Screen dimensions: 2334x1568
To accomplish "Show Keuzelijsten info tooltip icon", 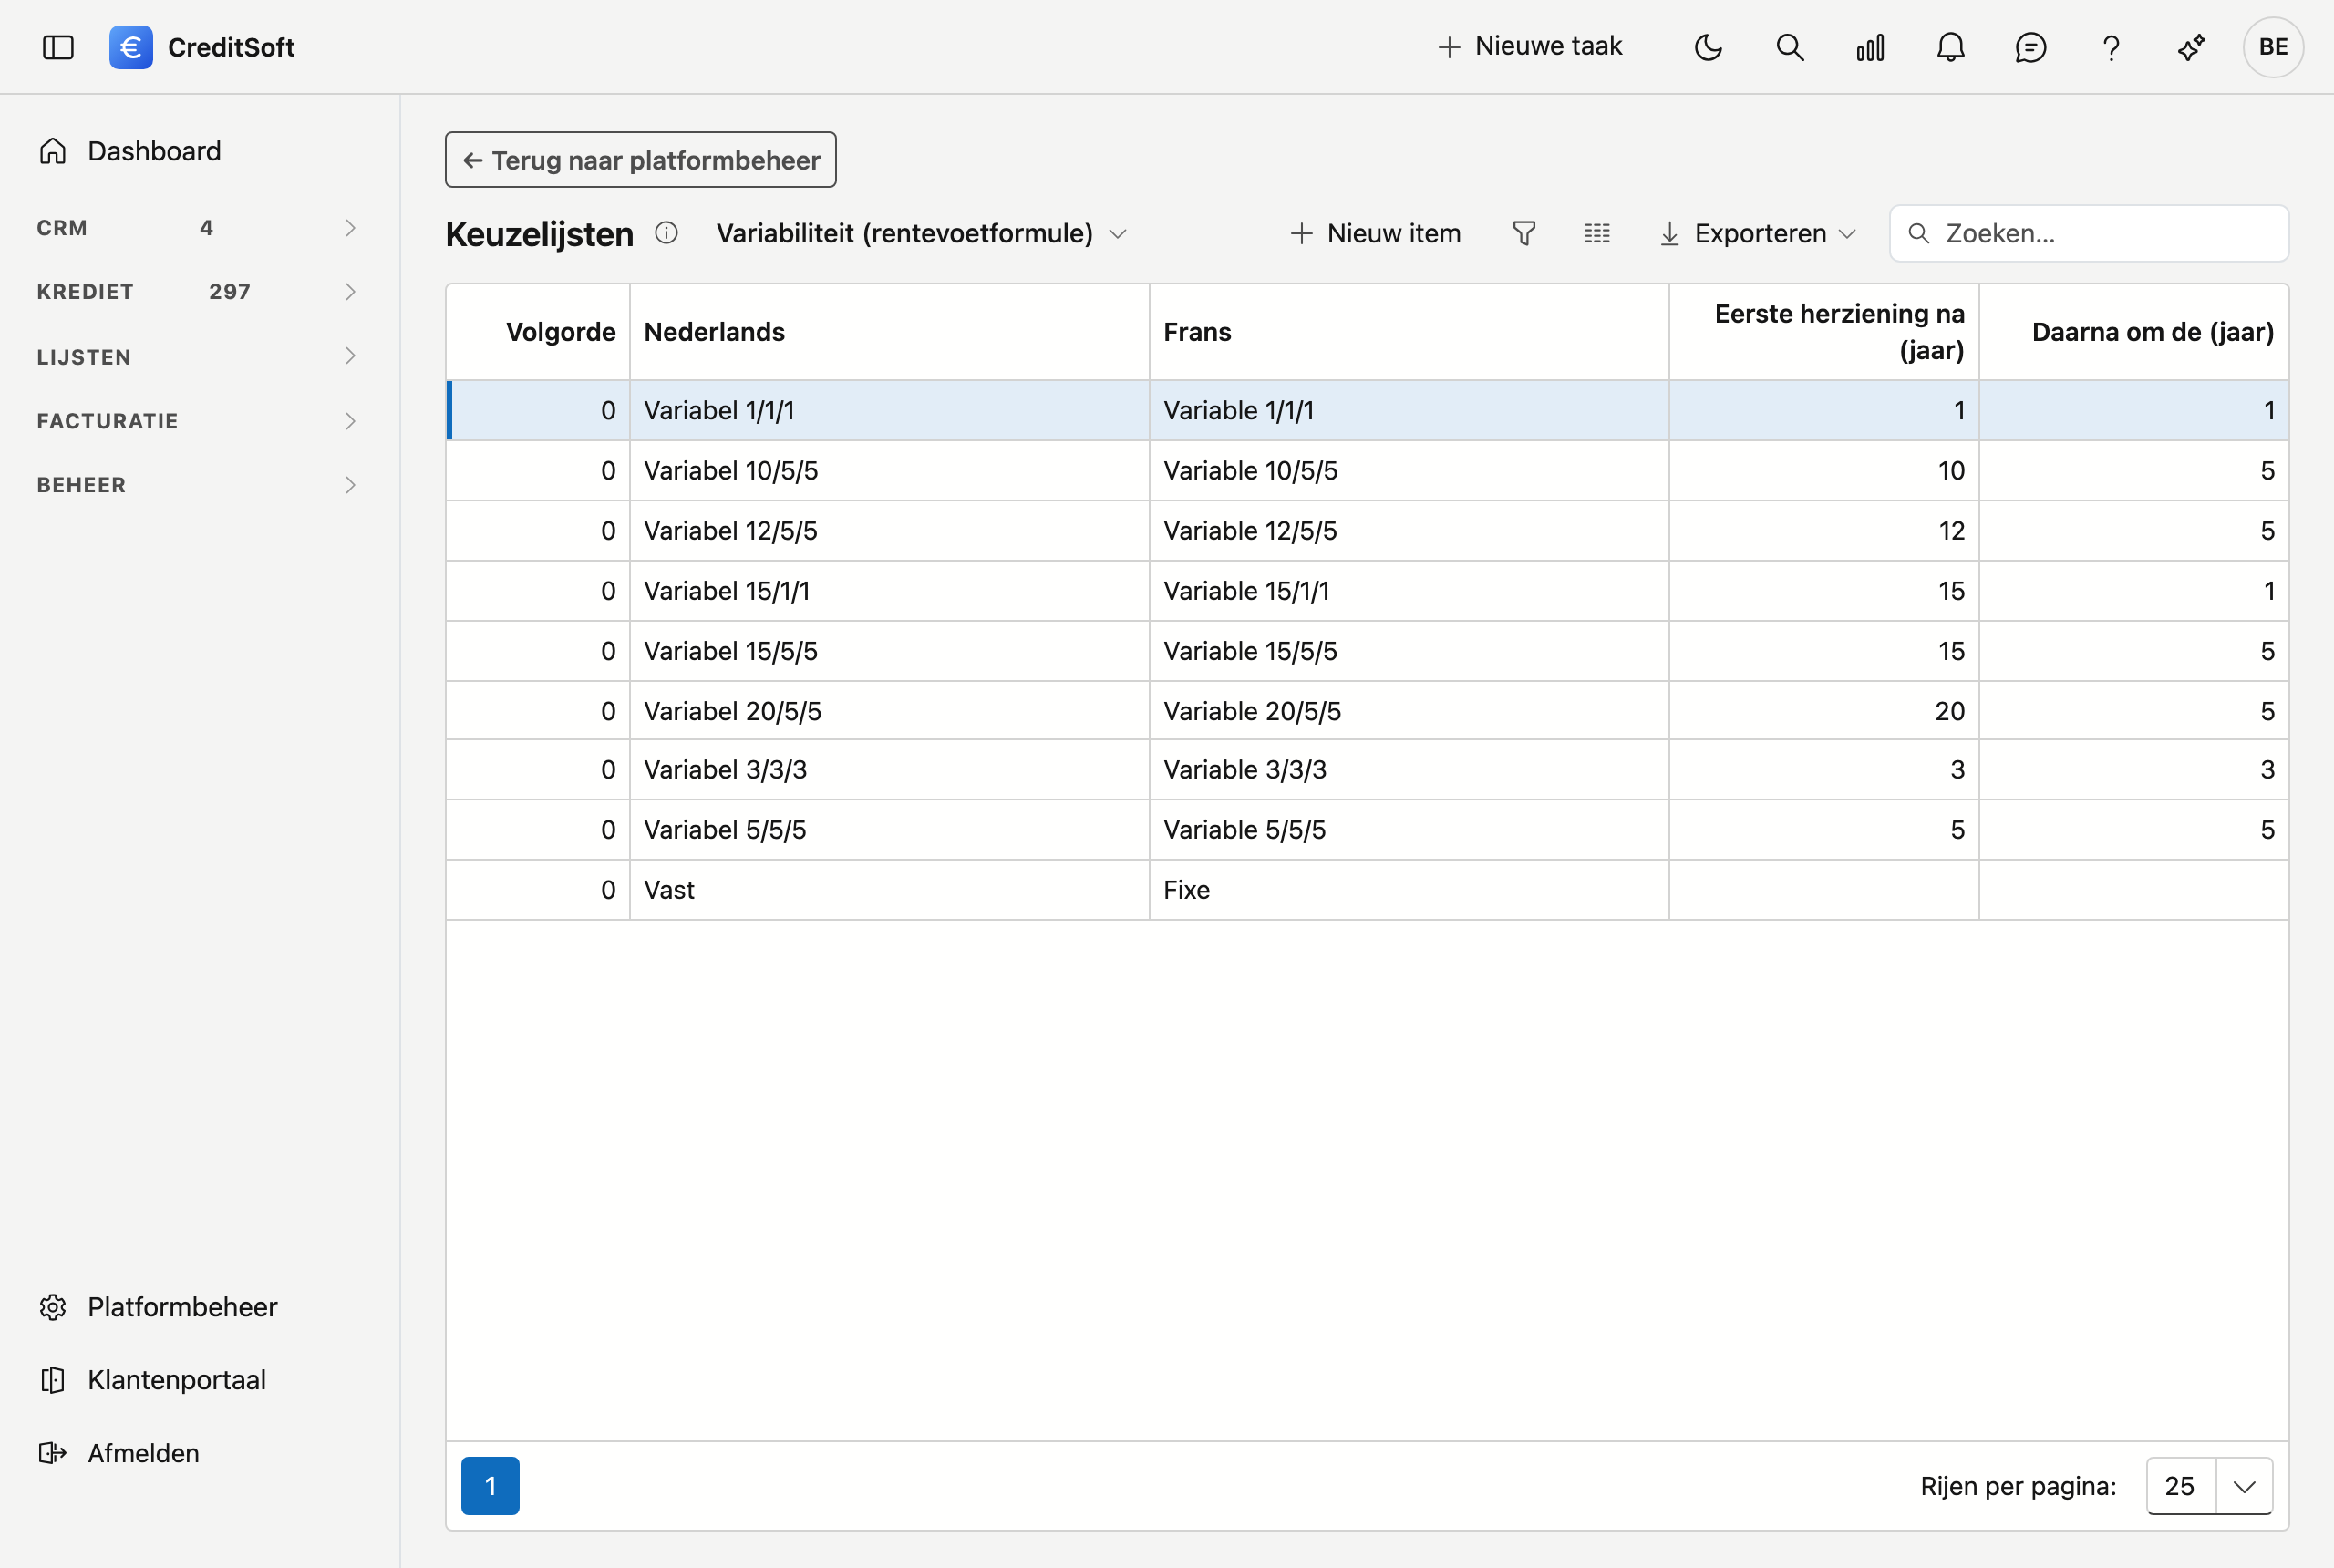I will [666, 233].
